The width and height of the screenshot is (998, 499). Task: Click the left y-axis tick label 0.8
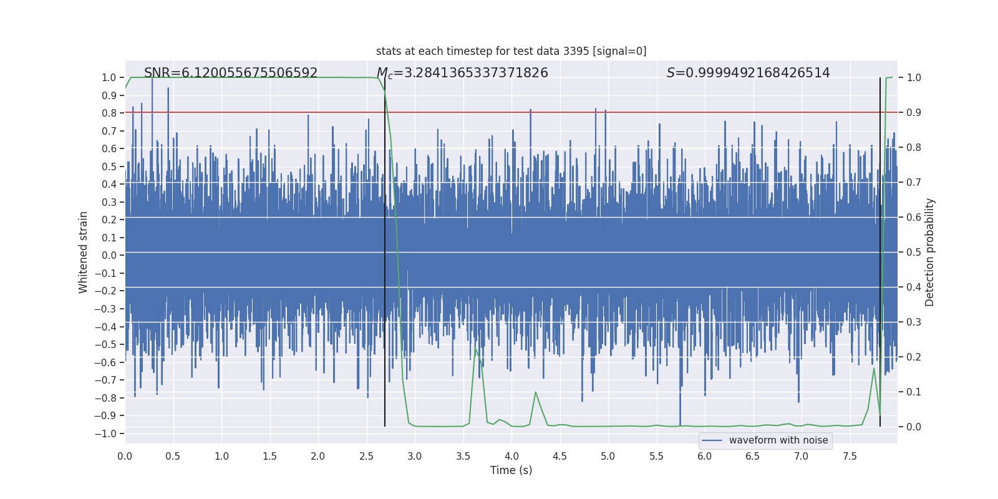pos(109,113)
